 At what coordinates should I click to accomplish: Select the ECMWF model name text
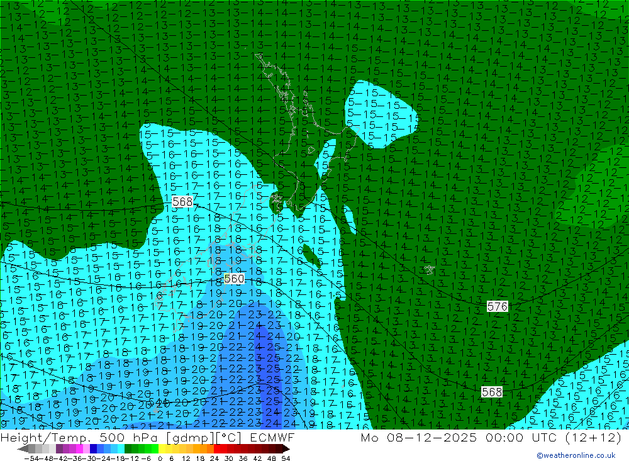[272, 437]
